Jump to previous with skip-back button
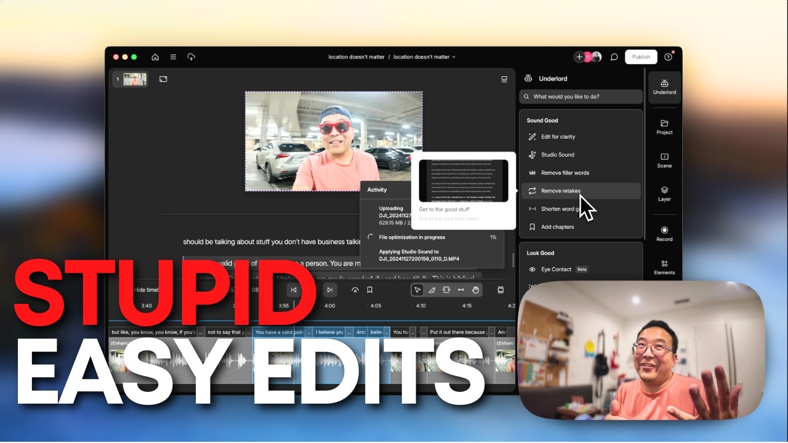Screen dimensions: 788x443 click(x=294, y=290)
